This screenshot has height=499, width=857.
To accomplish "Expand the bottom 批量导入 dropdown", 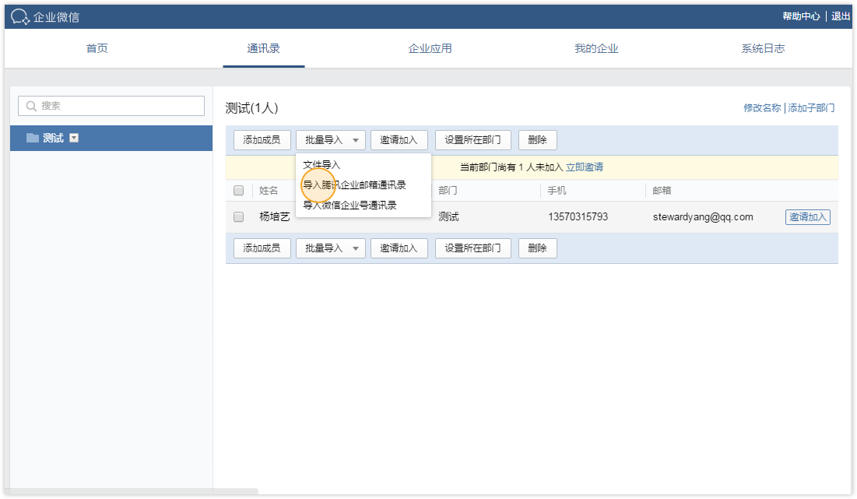I will click(x=330, y=248).
